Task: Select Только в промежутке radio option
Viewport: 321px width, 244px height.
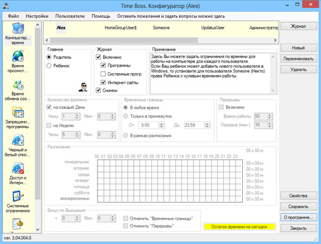Action: tap(126, 115)
